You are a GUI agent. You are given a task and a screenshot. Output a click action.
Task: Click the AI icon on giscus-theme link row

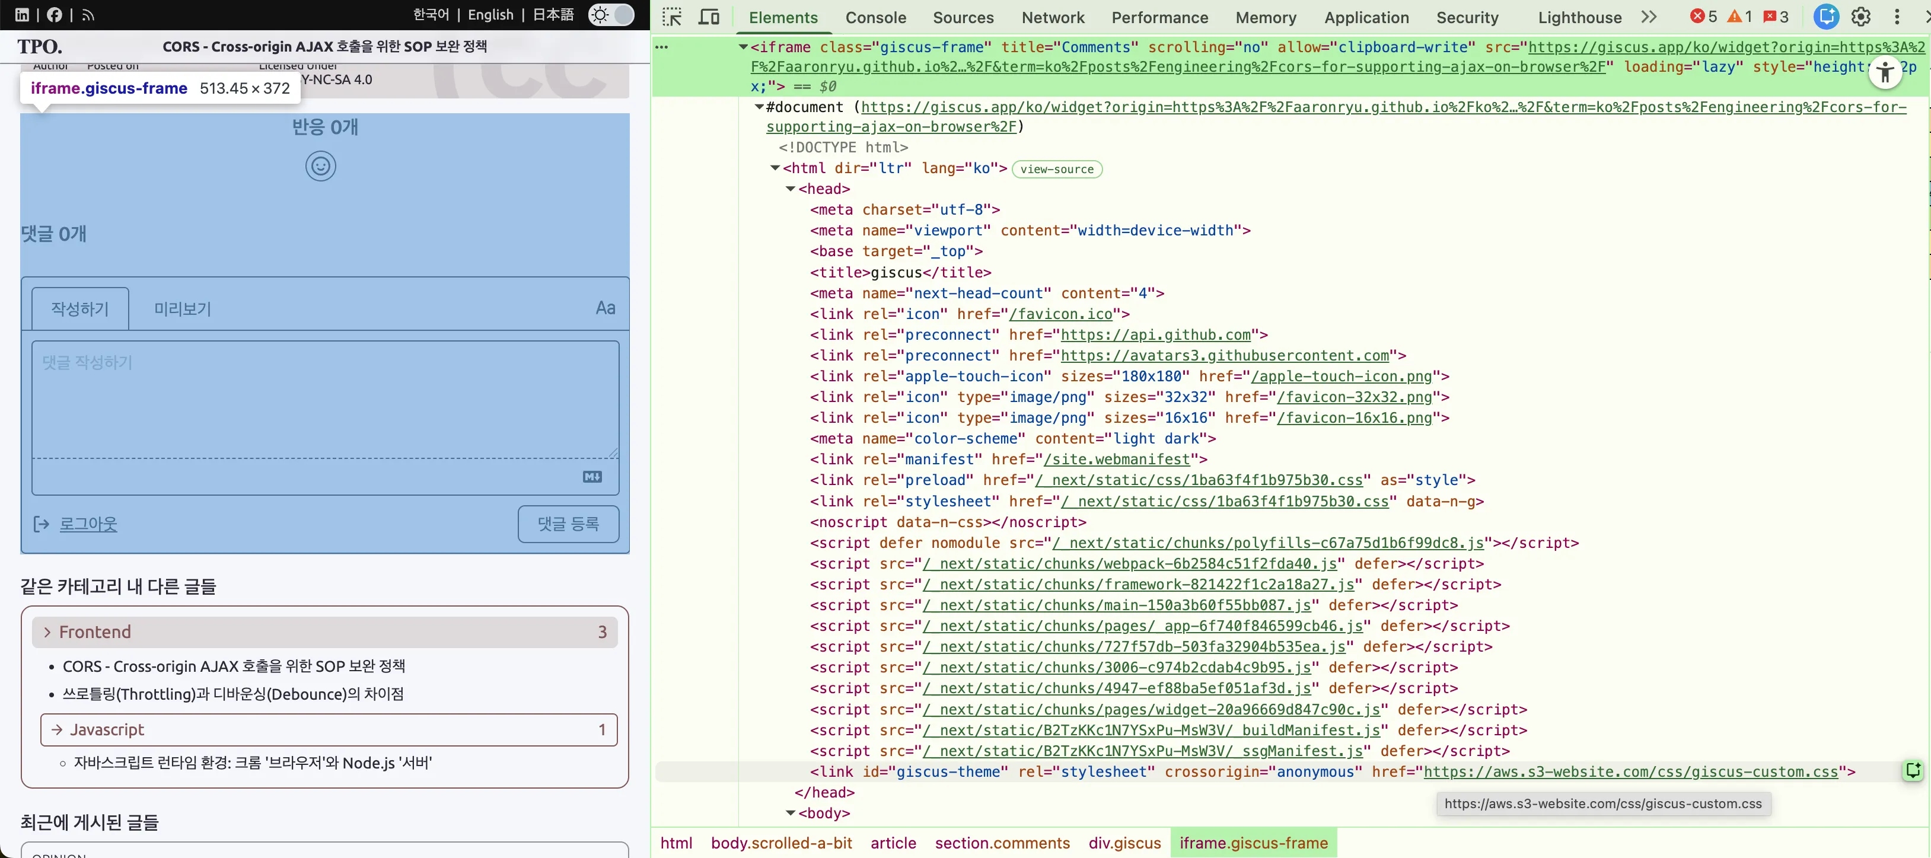click(x=1913, y=770)
